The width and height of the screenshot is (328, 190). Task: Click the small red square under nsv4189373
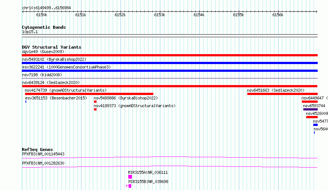pyautogui.click(x=95, y=109)
